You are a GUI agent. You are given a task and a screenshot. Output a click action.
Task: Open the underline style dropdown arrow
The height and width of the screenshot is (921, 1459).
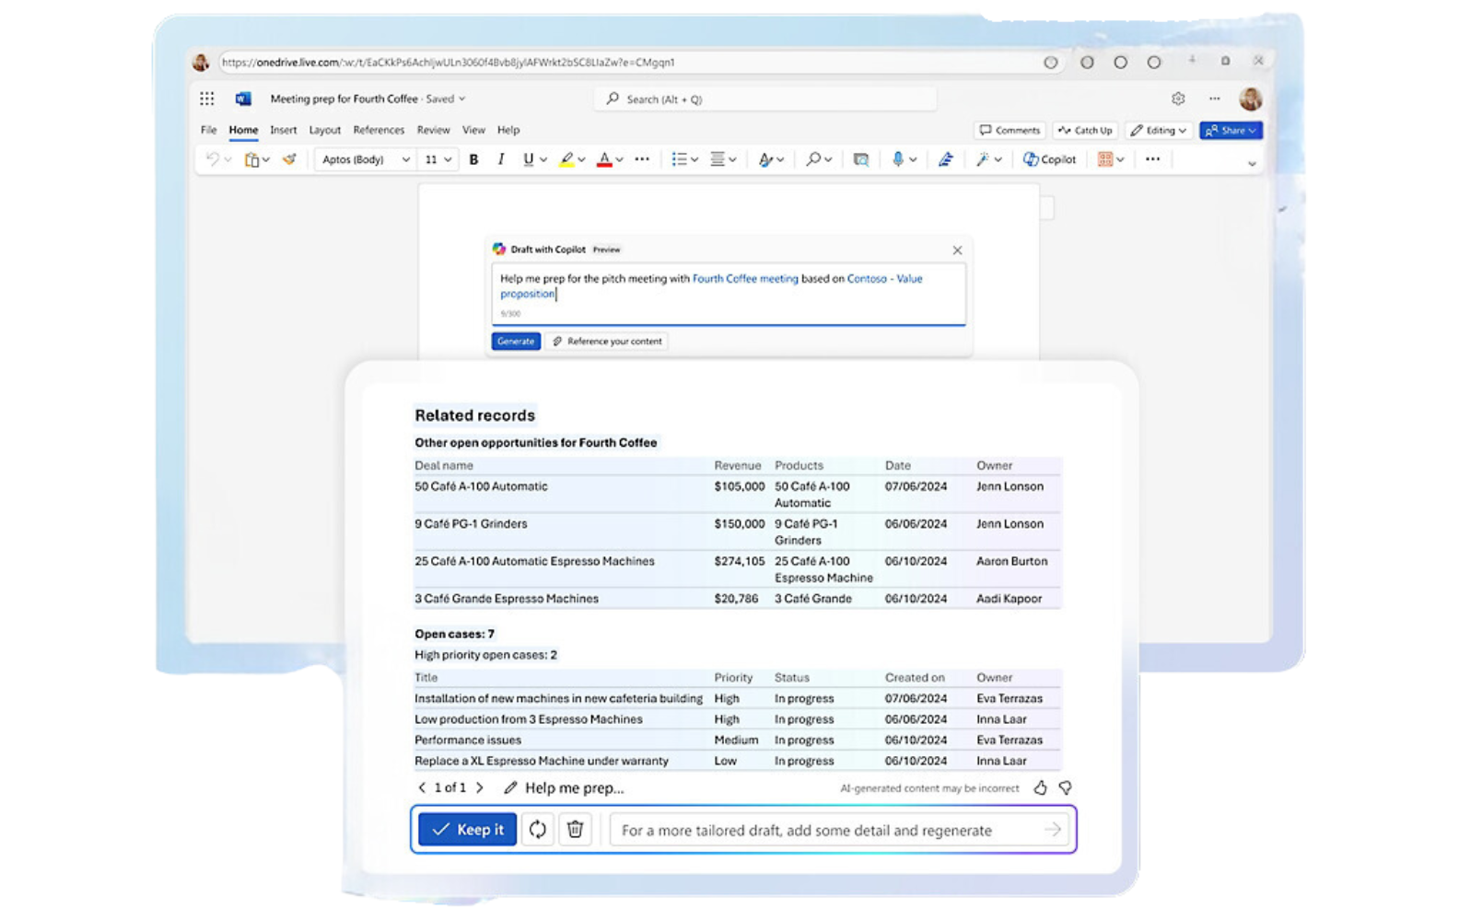click(543, 160)
